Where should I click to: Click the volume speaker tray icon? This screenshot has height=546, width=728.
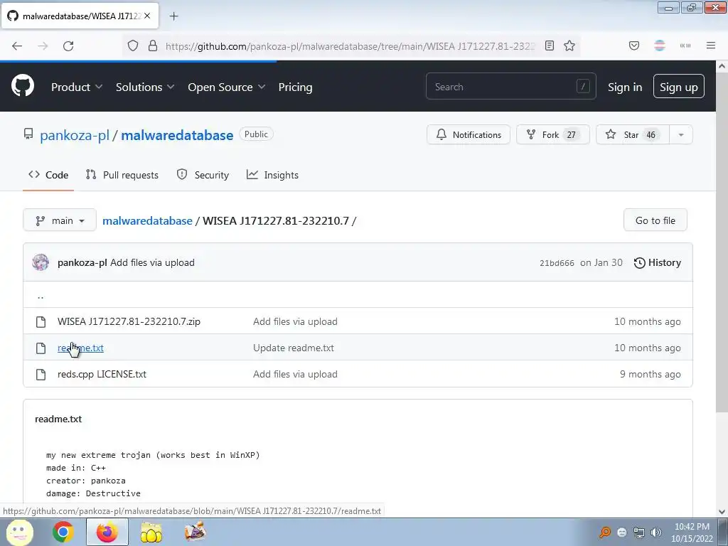[655, 532]
